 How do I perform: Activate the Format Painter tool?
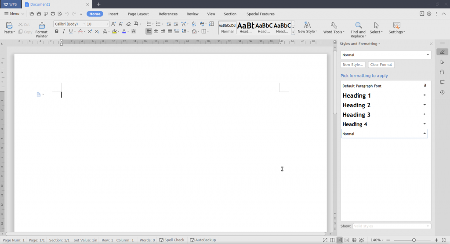(x=42, y=30)
